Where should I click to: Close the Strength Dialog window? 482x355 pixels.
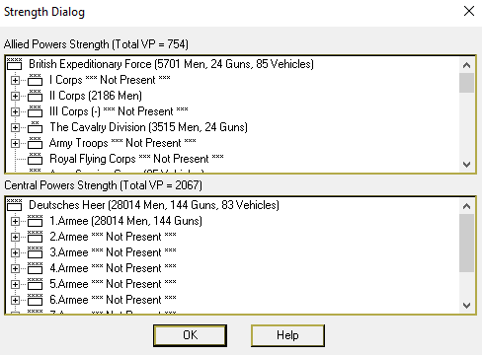pyautogui.click(x=469, y=11)
